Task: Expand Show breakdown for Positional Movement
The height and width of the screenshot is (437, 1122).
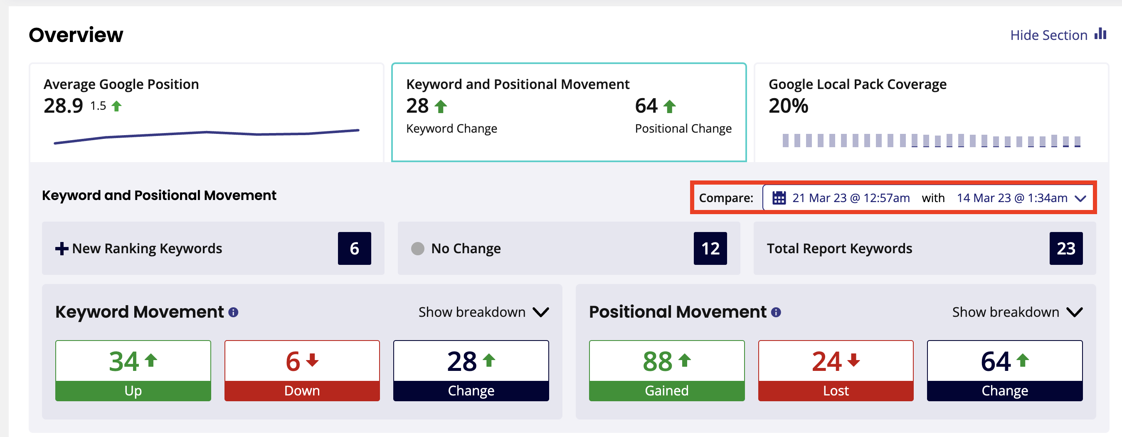Action: (x=1017, y=312)
